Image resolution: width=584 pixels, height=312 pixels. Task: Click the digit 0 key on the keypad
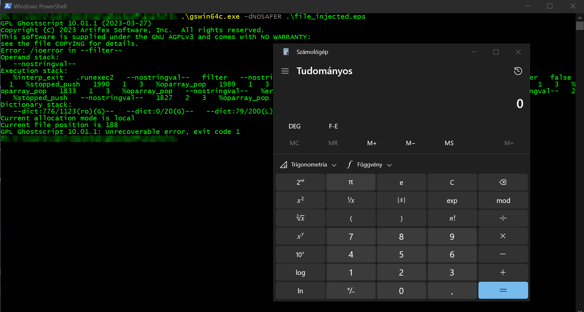tap(401, 290)
